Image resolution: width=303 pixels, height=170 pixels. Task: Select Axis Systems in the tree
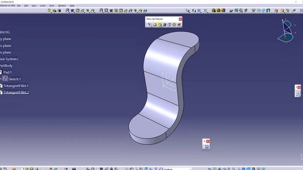(x=9, y=59)
